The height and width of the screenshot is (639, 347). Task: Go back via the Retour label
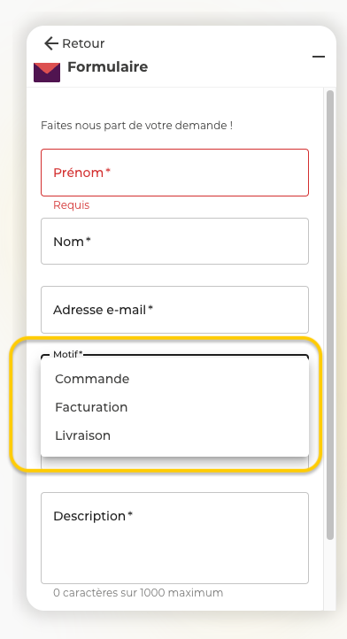(x=83, y=43)
